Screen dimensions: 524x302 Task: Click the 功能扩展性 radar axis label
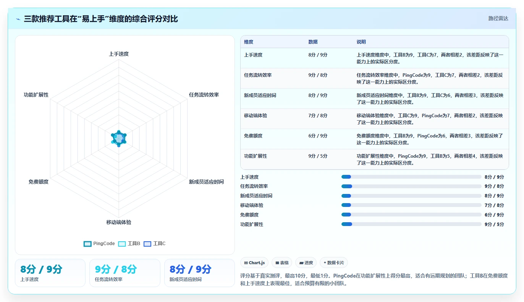point(36,95)
